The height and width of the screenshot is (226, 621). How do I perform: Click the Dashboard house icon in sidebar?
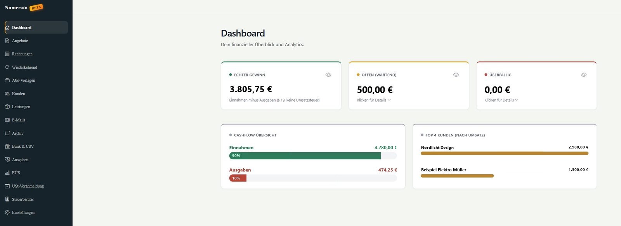[7, 28]
